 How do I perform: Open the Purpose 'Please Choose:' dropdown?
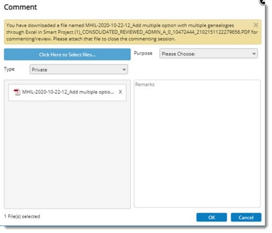(x=209, y=54)
